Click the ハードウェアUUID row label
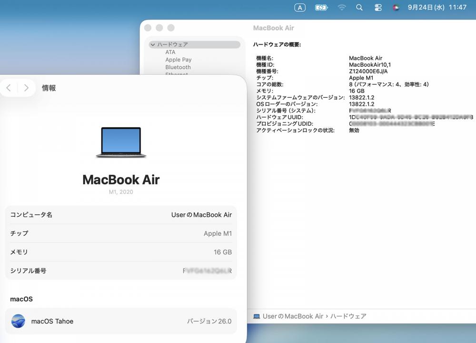476x343 pixels. (x=279, y=117)
